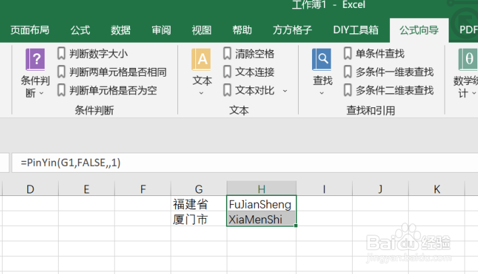The width and height of the screenshot is (478, 274).
Task: Select 单条件查找 bookmark item
Action: point(374,53)
